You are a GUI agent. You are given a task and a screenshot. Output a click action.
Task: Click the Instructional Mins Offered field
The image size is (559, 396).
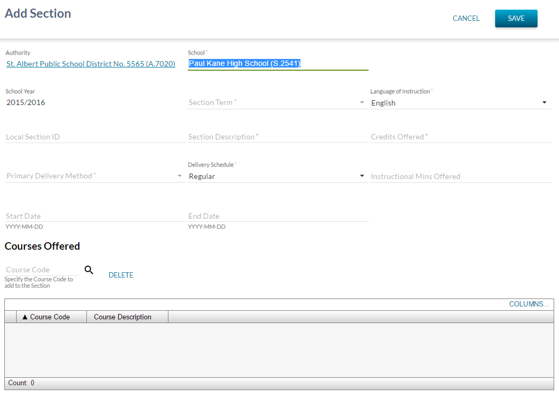coord(460,177)
